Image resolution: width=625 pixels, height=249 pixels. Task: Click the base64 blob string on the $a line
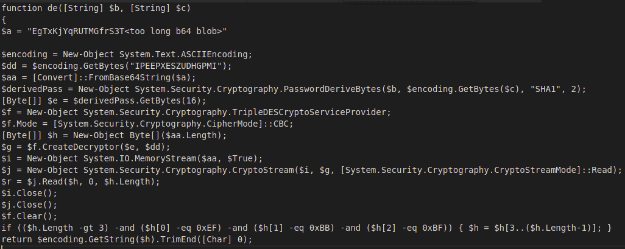click(125, 30)
